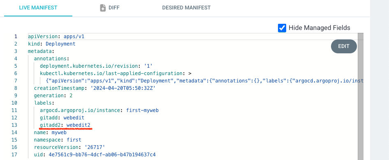Click line number 13 in the gutter
Screen dimensions: 389x160
click(14, 125)
